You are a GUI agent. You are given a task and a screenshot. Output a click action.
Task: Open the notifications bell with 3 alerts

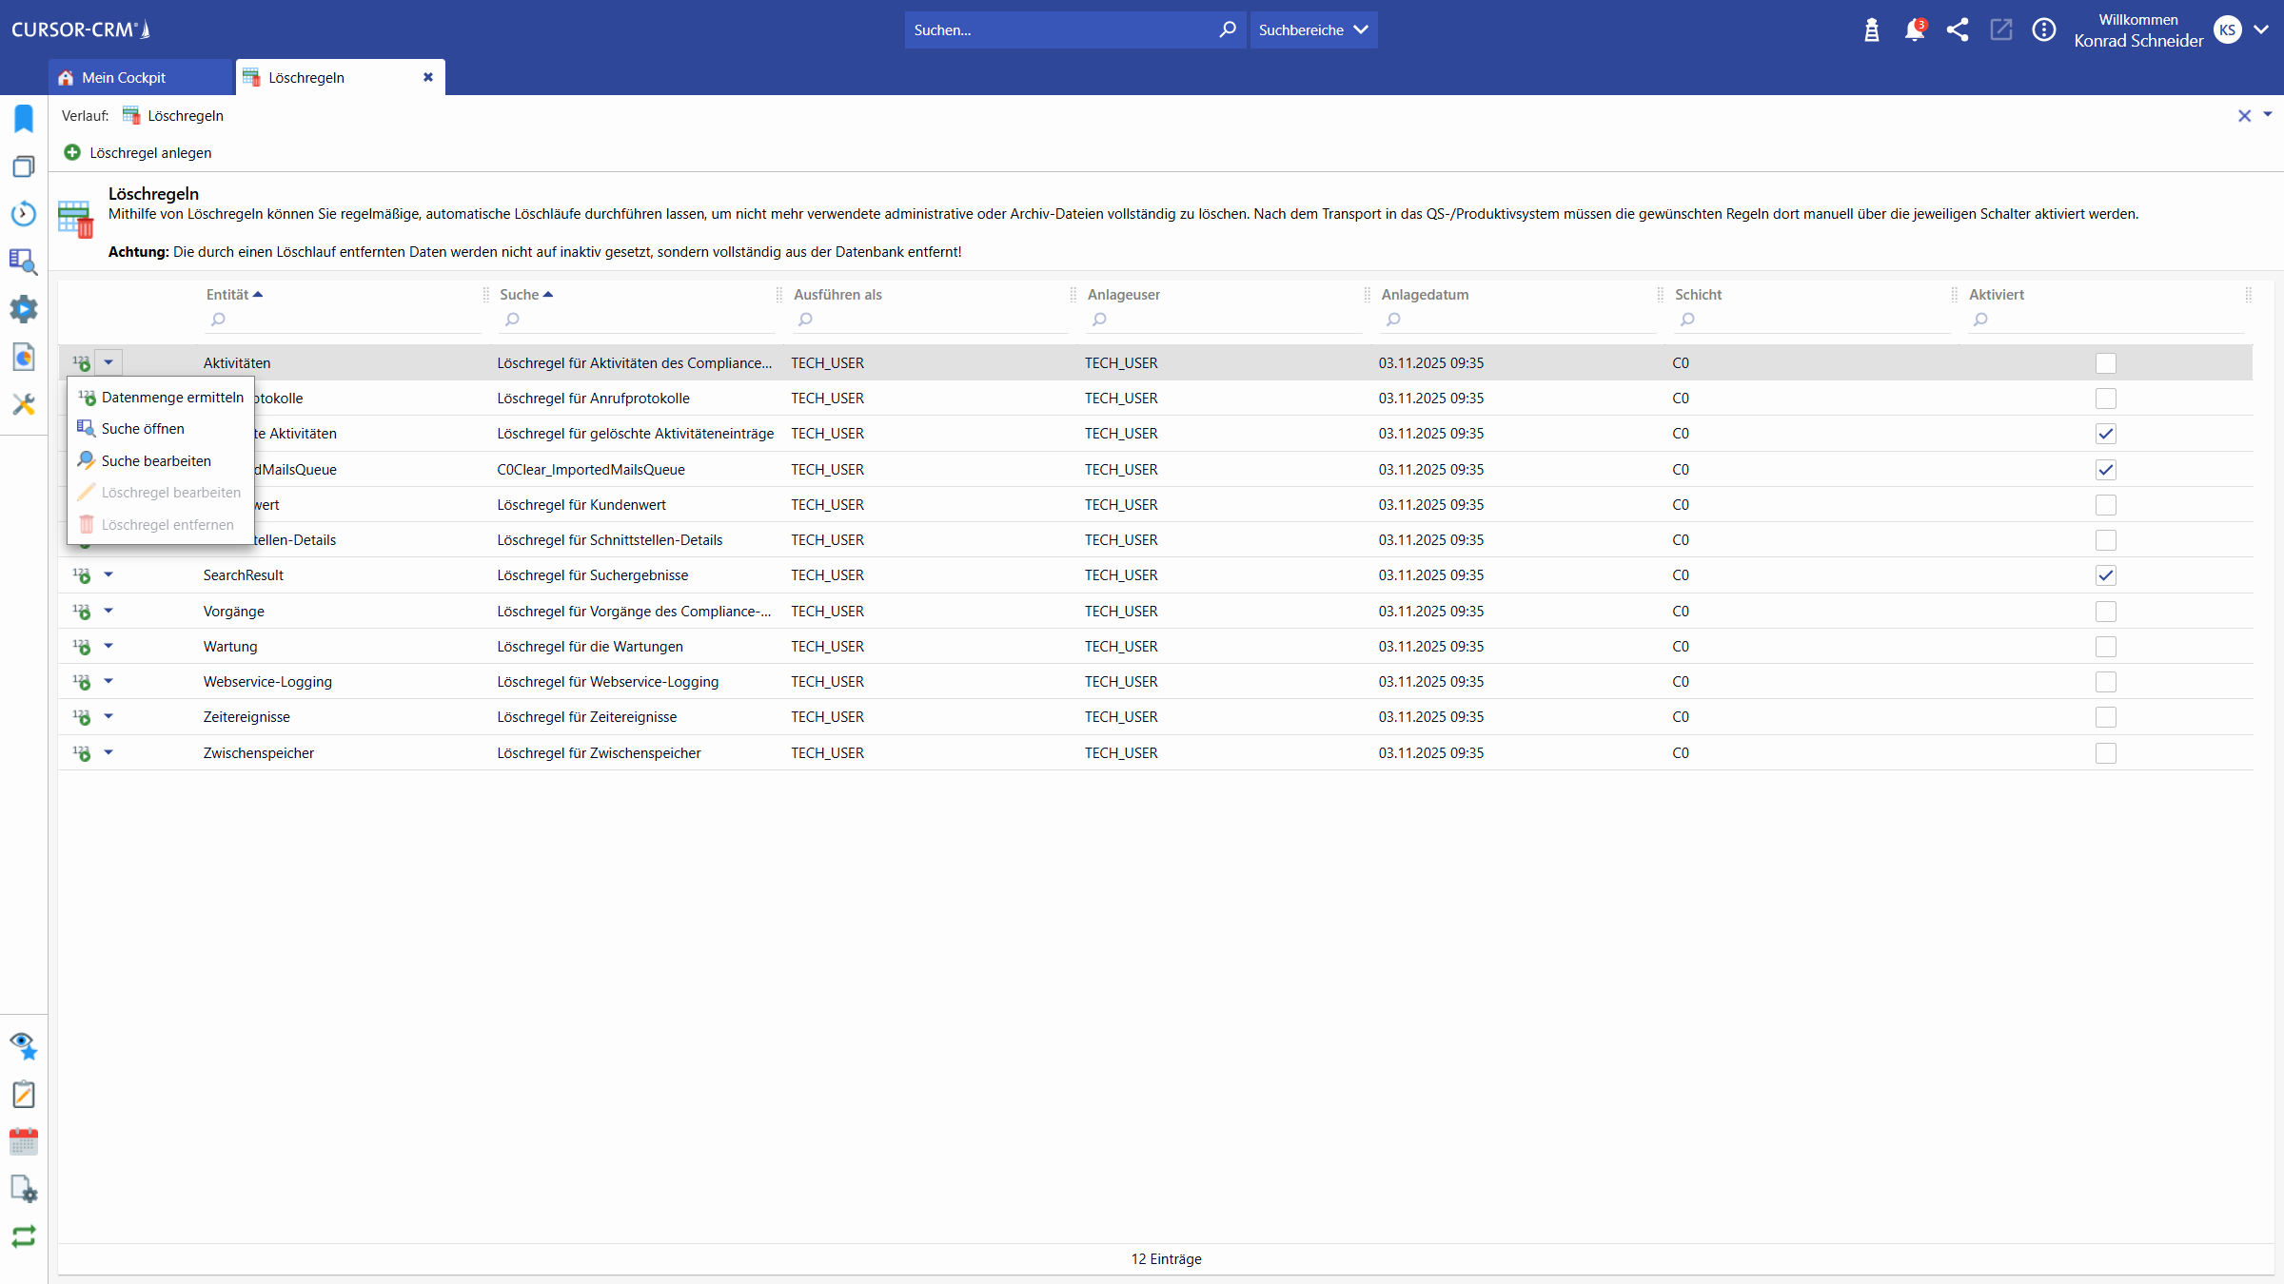[1915, 29]
